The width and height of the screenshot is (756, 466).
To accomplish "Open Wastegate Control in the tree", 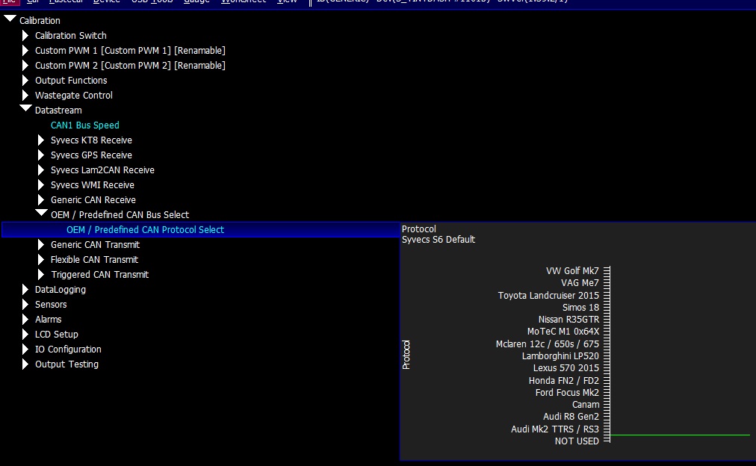I will 73,96.
